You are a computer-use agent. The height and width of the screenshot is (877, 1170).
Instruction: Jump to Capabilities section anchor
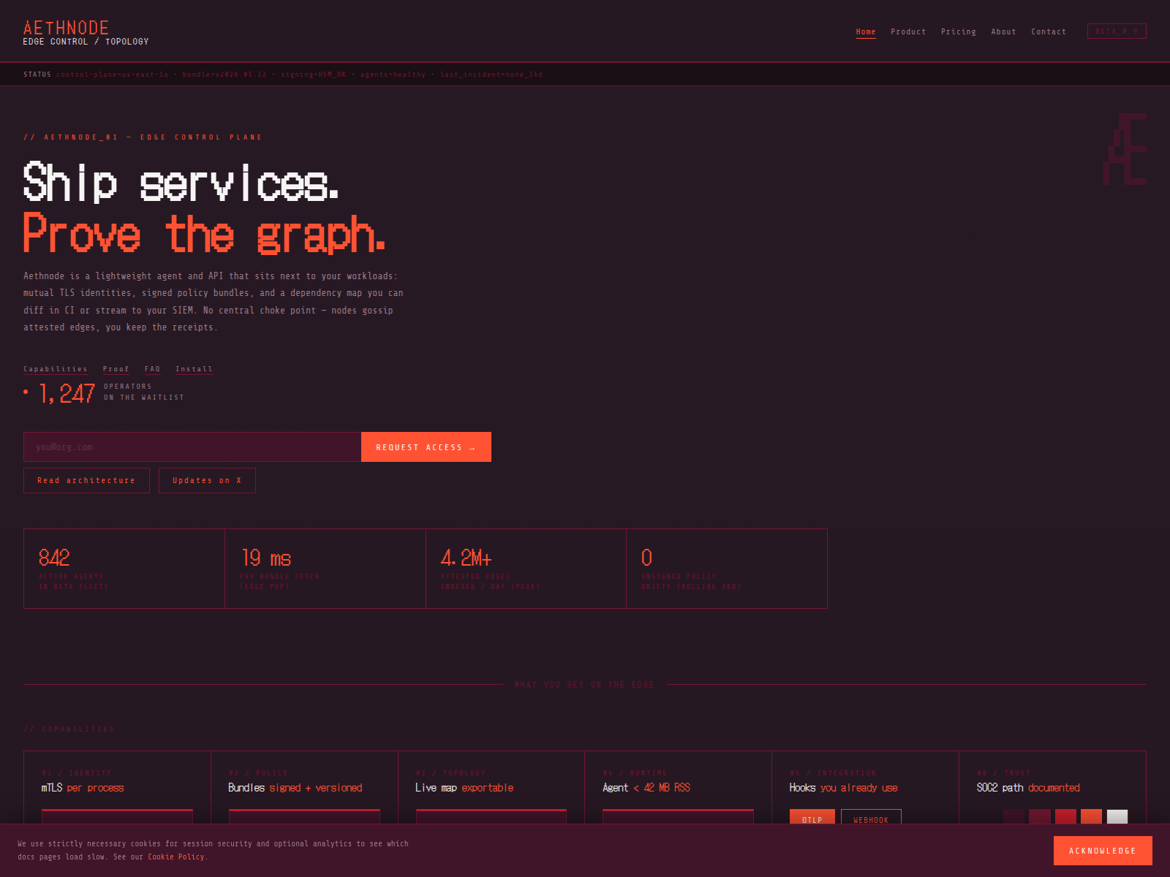(x=56, y=369)
